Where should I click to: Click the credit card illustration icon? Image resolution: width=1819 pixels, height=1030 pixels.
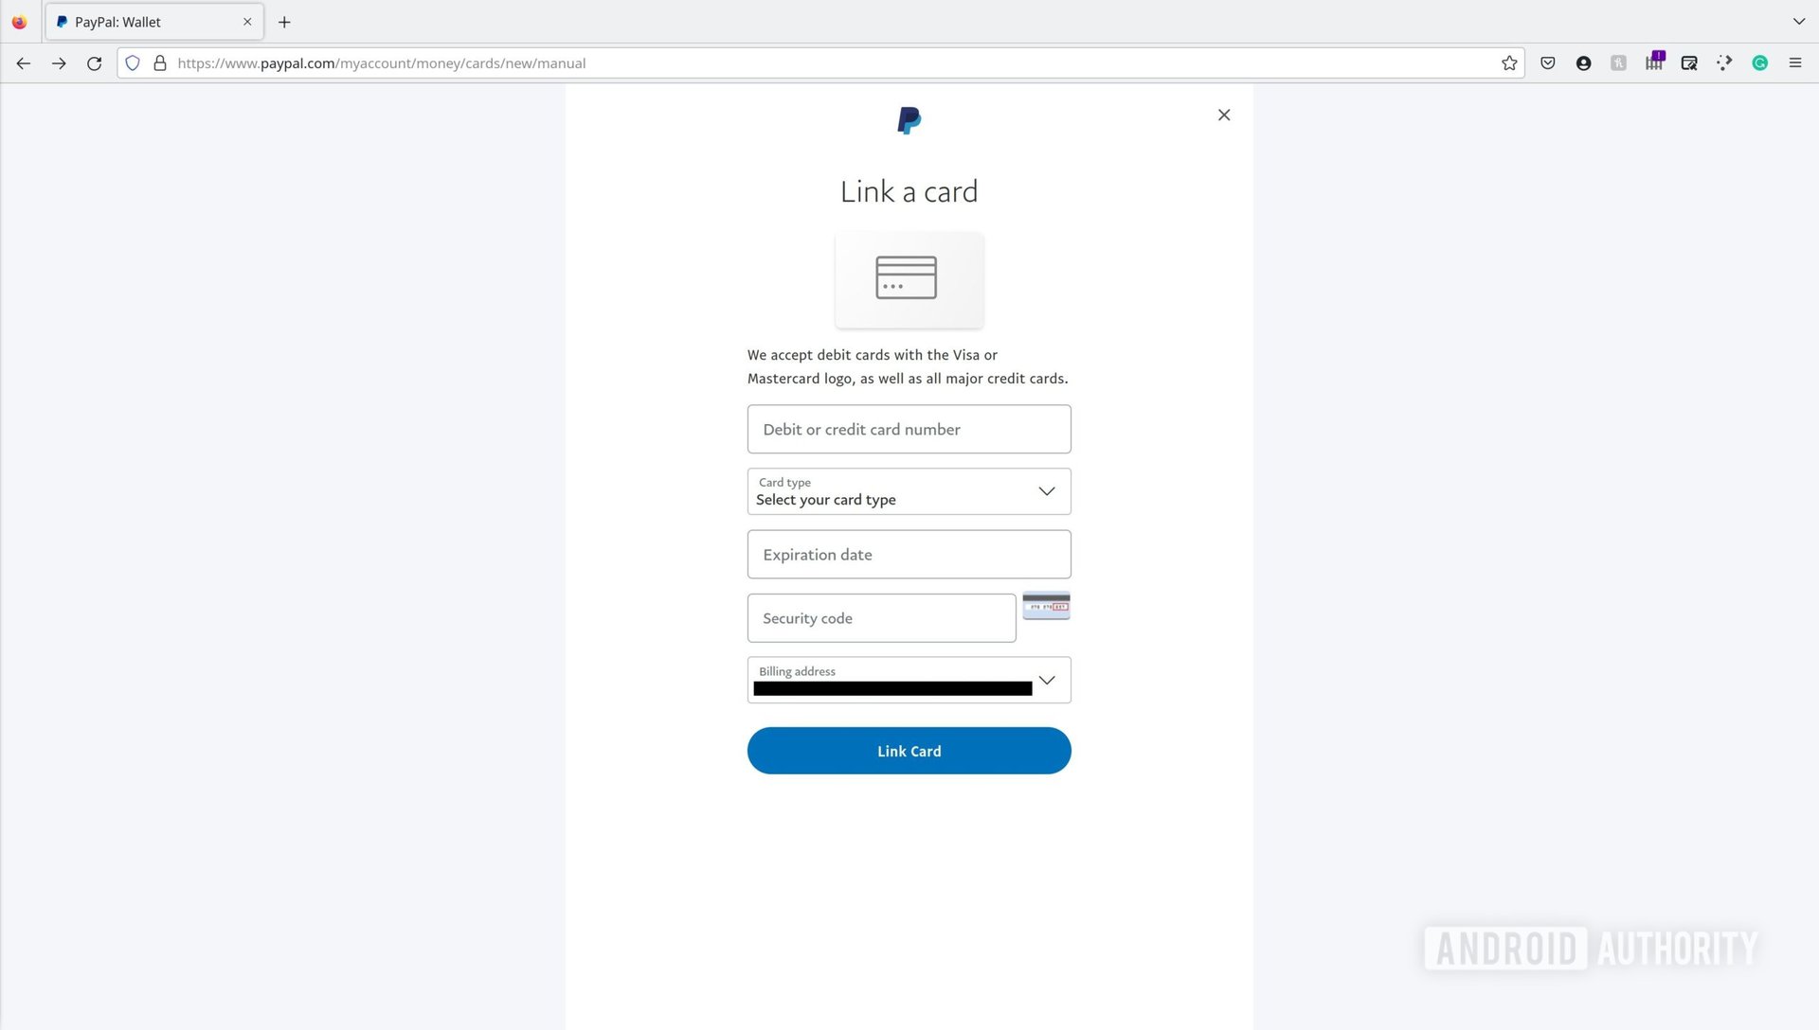tap(909, 277)
